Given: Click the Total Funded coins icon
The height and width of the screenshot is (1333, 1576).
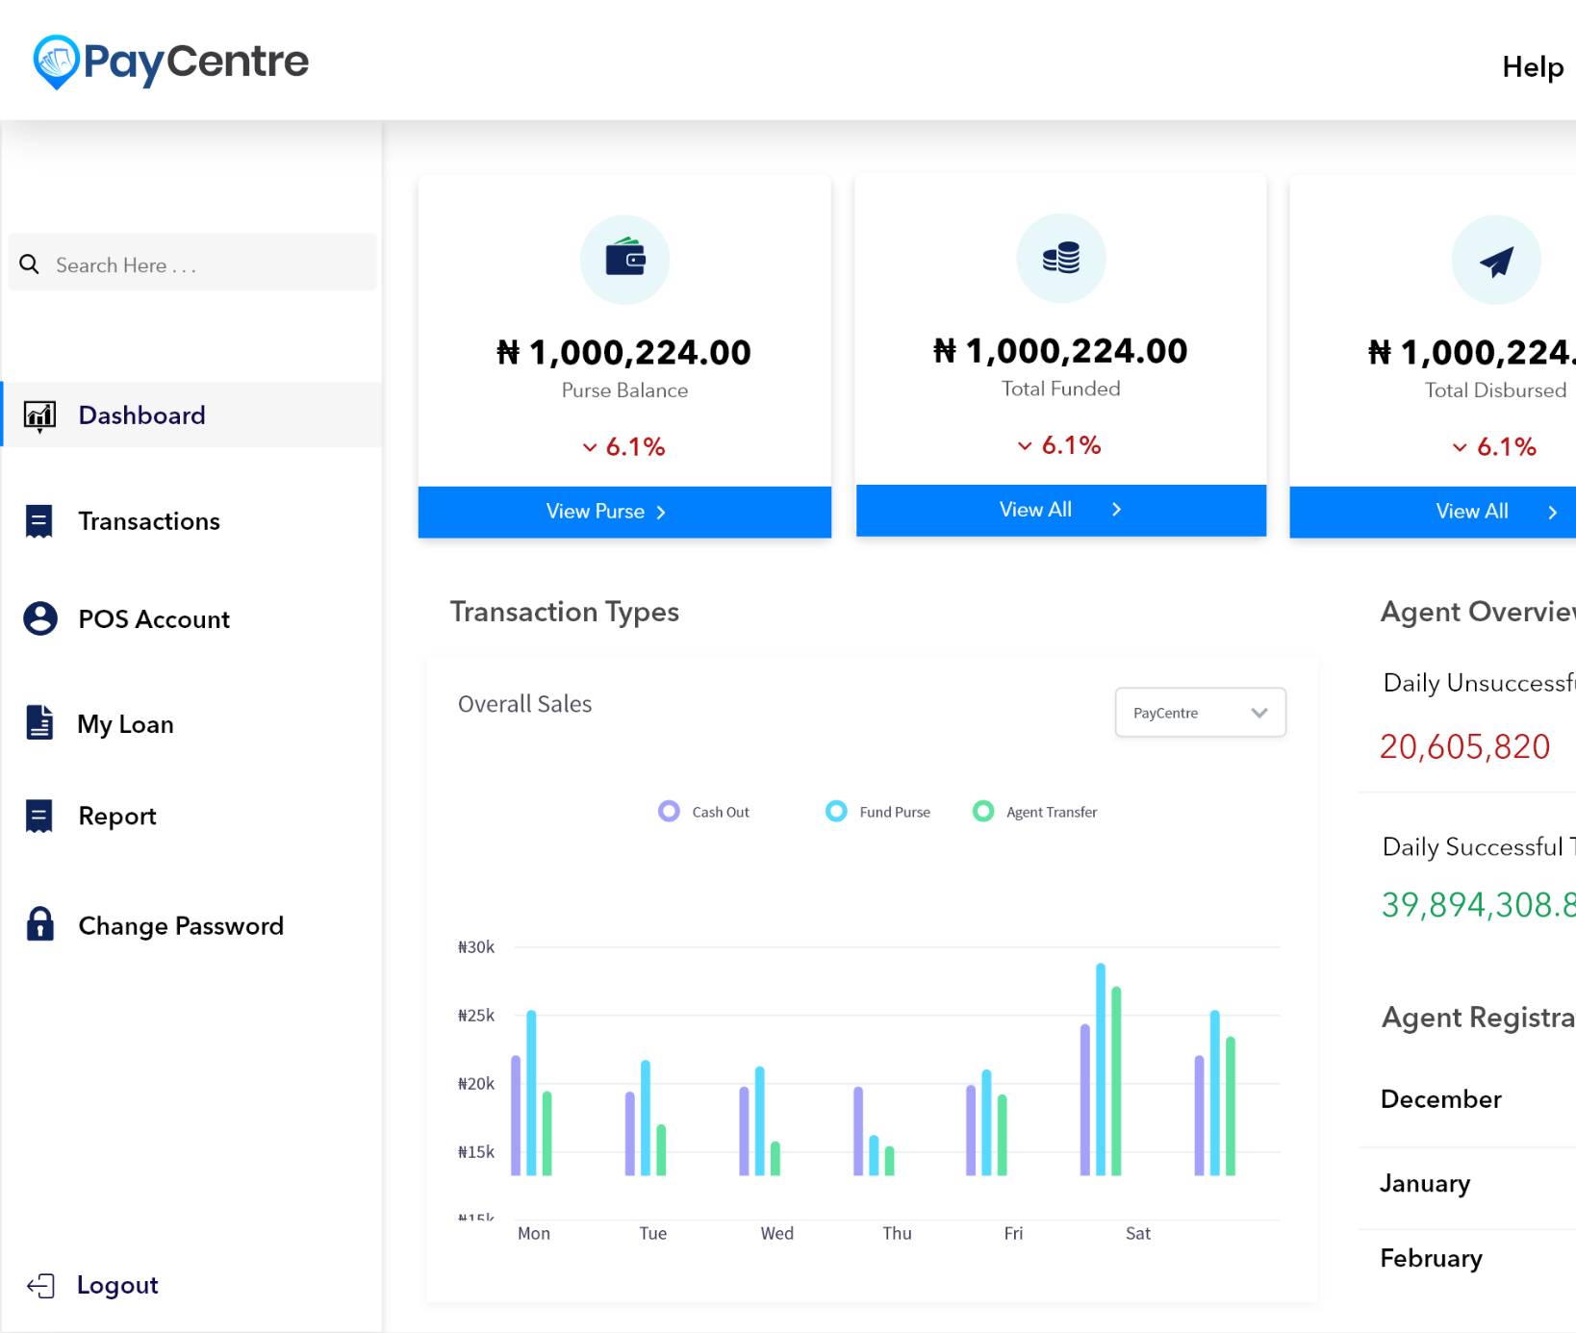Looking at the screenshot, I should point(1061,258).
